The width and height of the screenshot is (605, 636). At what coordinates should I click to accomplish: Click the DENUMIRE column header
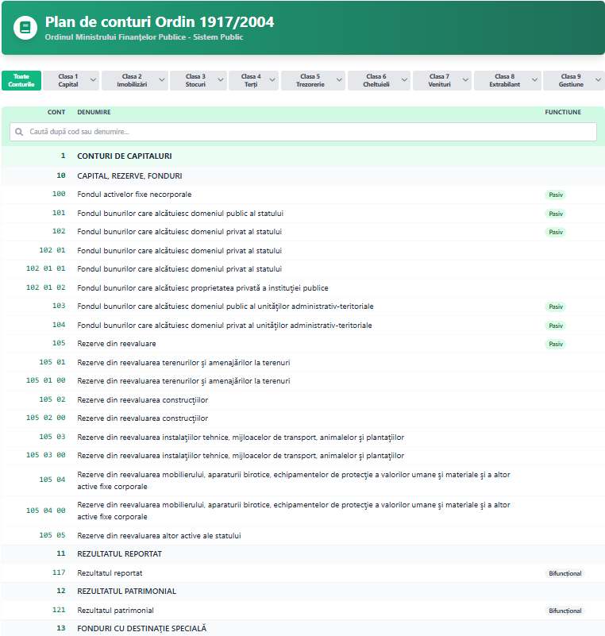coord(94,112)
